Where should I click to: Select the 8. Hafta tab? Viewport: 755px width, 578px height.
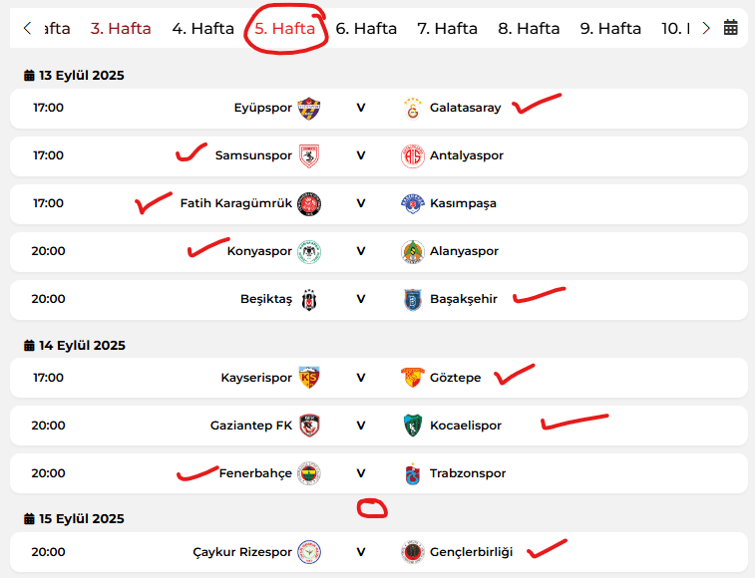pos(529,28)
